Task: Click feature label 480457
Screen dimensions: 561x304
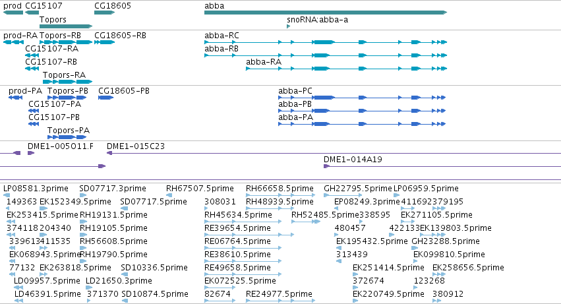Action: [x=350, y=228]
